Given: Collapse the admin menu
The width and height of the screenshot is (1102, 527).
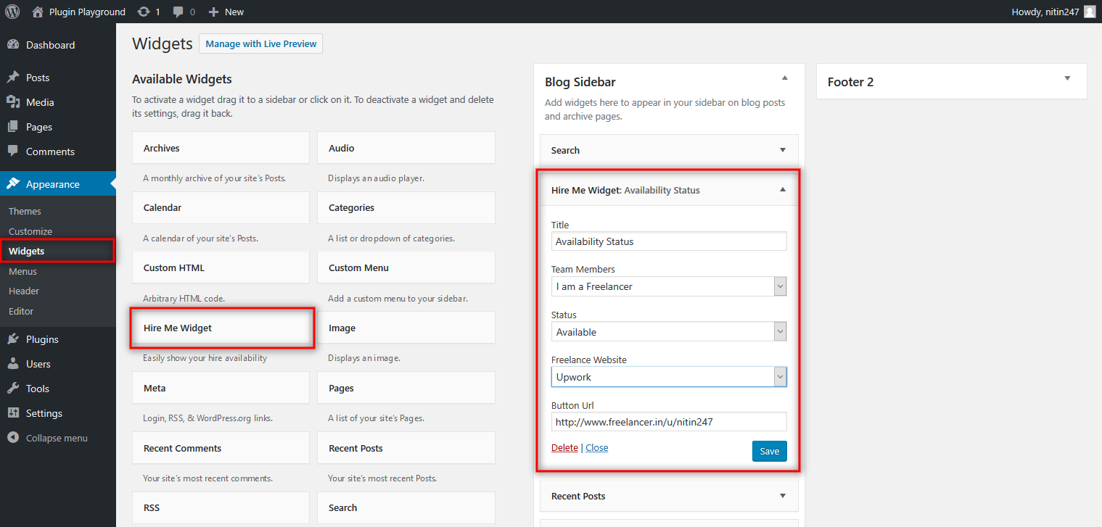Looking at the screenshot, I should (56, 438).
